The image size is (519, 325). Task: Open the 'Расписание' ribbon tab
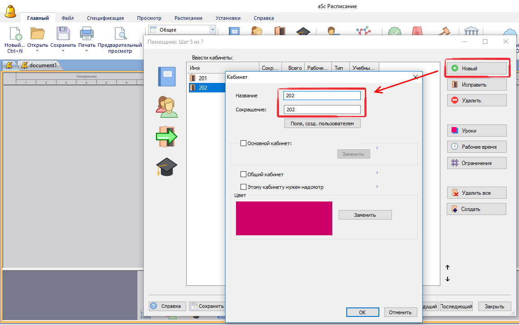pyautogui.click(x=189, y=18)
